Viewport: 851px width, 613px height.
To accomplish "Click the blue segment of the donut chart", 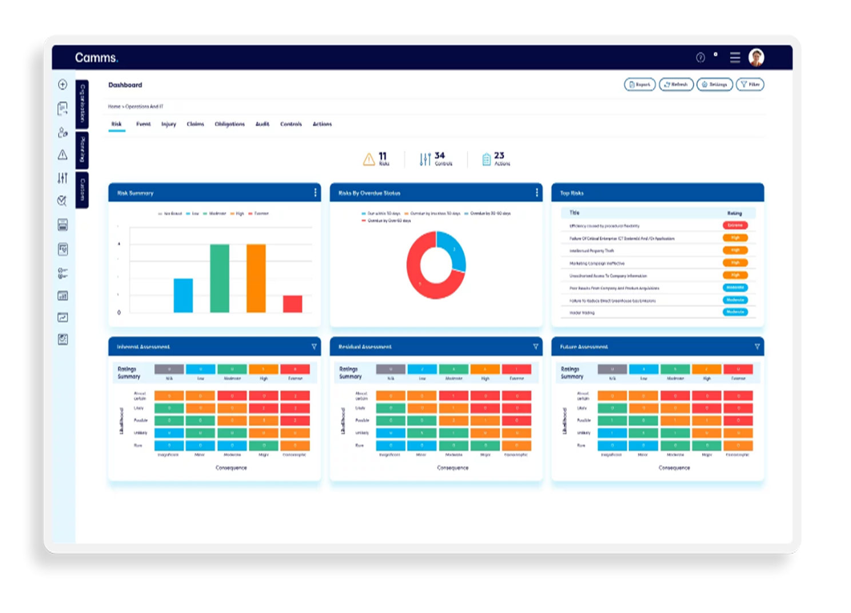I will point(456,249).
